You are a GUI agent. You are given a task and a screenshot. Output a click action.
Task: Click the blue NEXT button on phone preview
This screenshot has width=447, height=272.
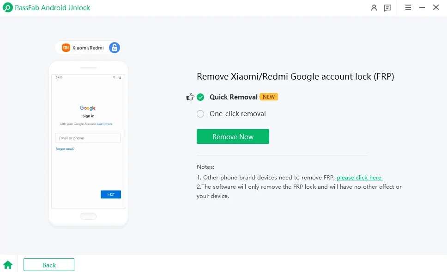111,194
